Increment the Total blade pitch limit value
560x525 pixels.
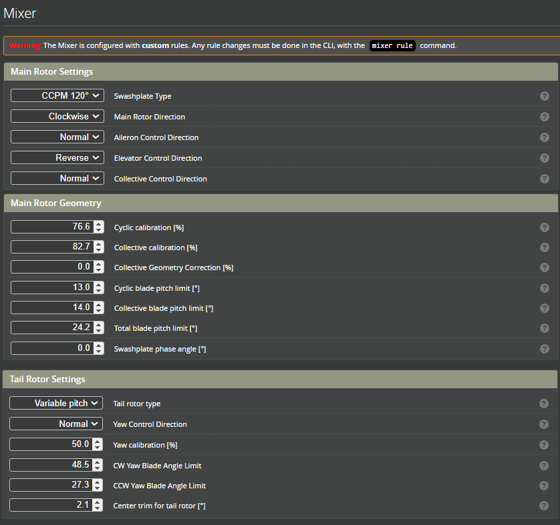(x=98, y=325)
